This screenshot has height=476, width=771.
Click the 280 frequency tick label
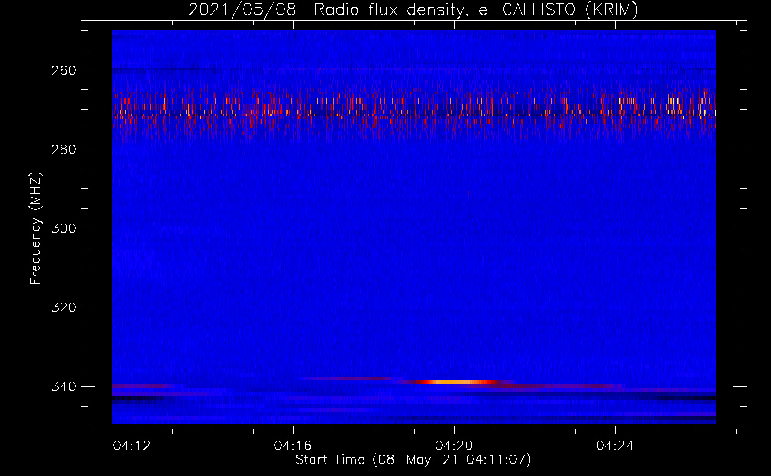click(64, 149)
